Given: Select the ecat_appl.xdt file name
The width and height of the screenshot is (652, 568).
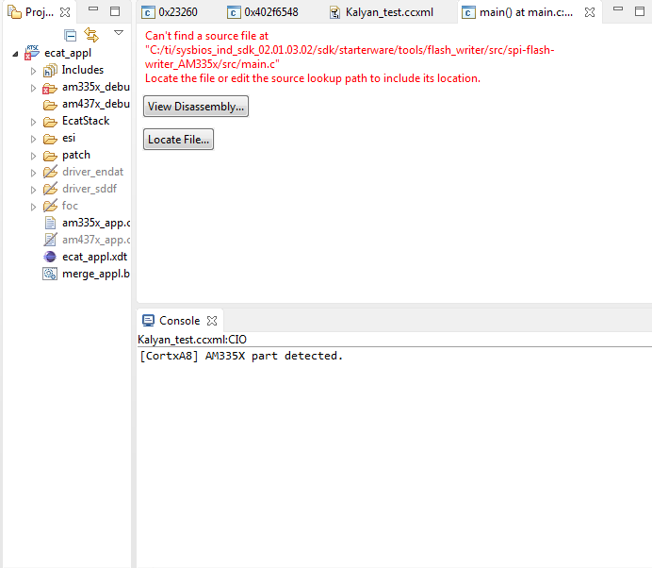Looking at the screenshot, I should coord(94,257).
